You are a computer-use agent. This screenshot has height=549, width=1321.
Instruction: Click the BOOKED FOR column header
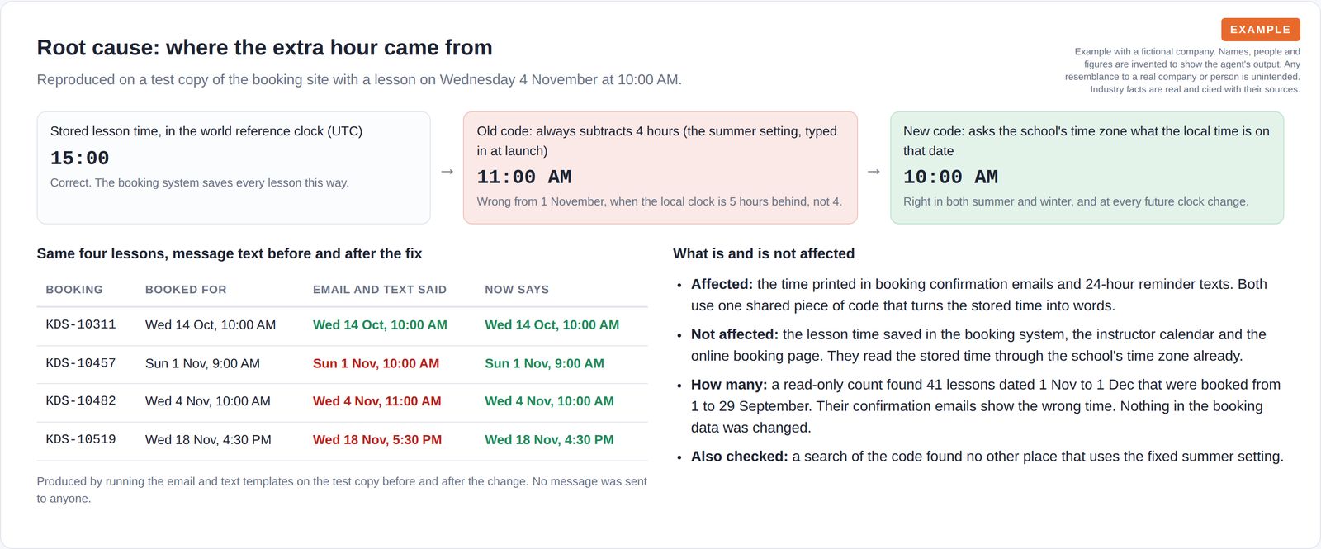pyautogui.click(x=186, y=290)
